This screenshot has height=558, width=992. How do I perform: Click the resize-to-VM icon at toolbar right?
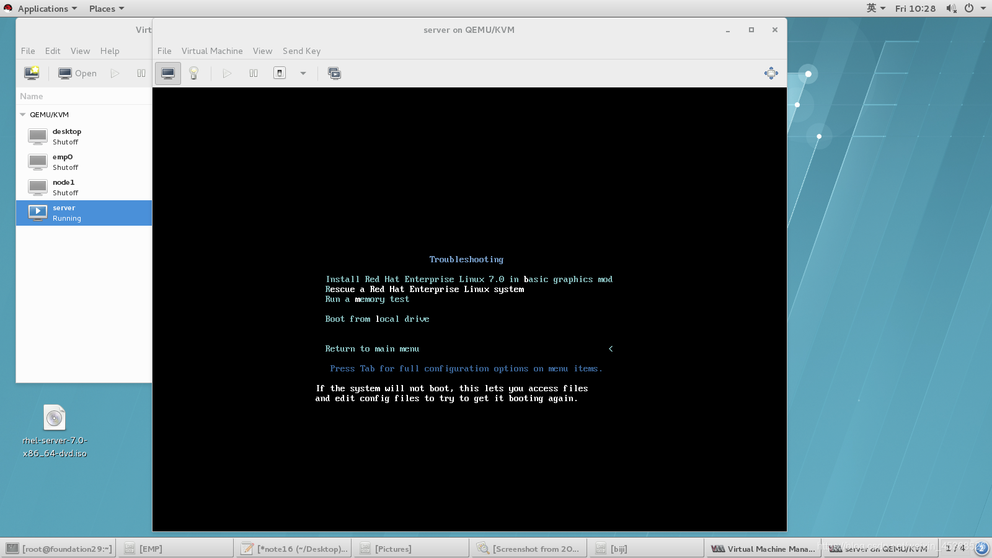771,73
